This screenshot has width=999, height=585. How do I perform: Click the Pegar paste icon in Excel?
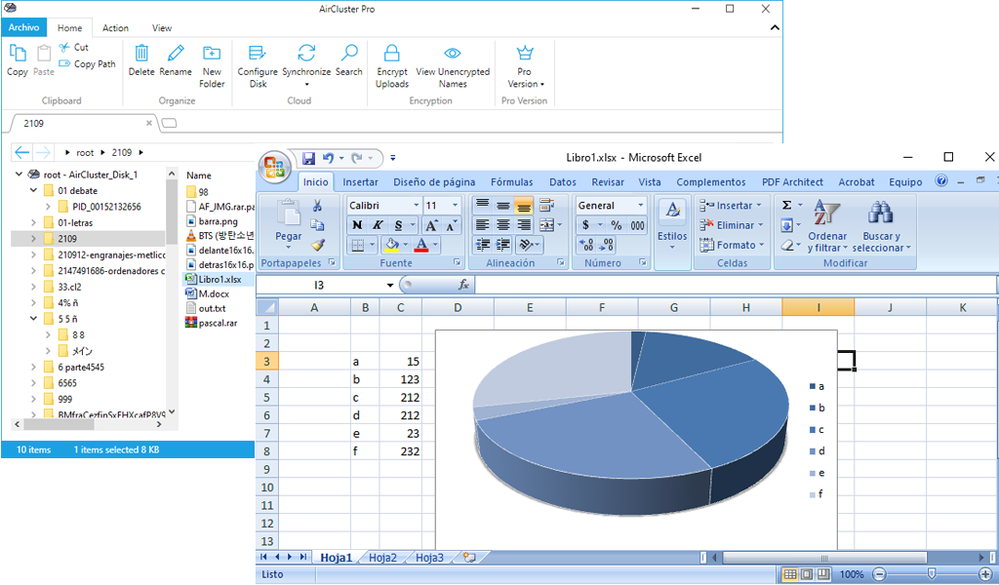click(x=289, y=212)
